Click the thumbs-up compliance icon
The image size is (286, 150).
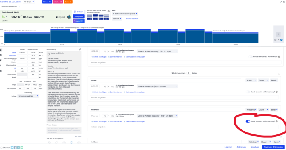(69, 17)
